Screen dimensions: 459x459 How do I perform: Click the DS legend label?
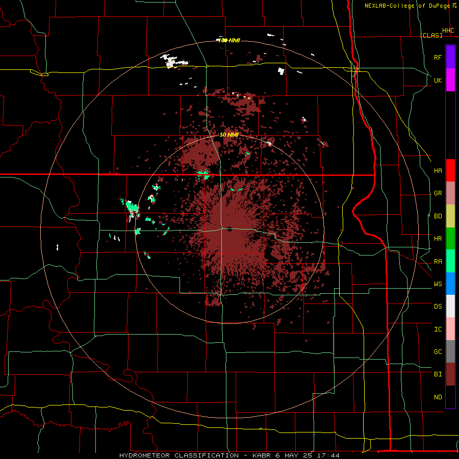(x=438, y=307)
